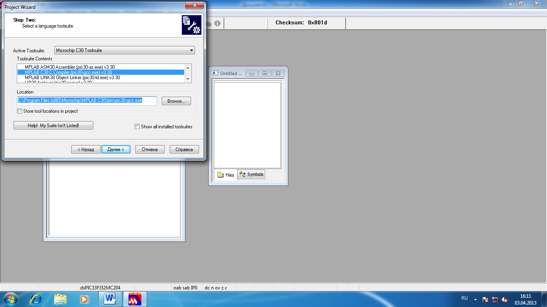Click up arrow of Toolsuite Contents list
The width and height of the screenshot is (547, 307).
pyautogui.click(x=188, y=67)
